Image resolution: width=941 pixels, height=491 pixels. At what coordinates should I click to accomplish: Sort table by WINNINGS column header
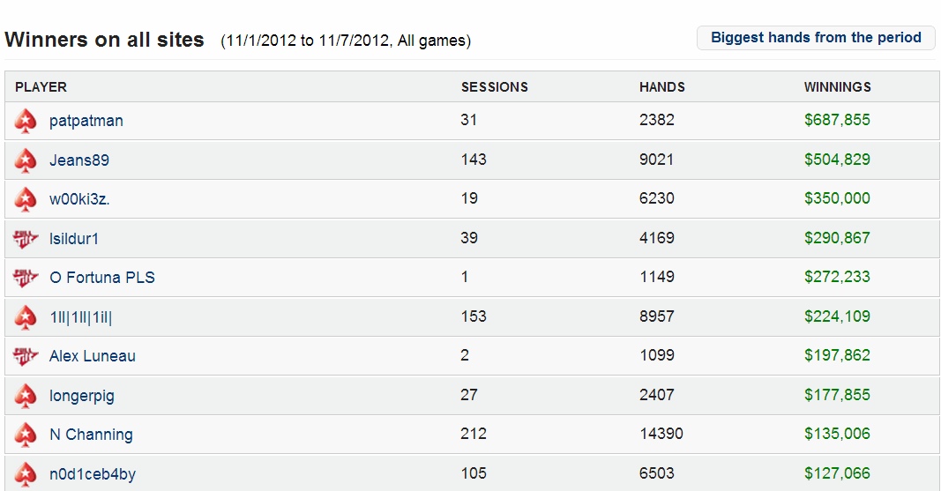[x=837, y=87]
